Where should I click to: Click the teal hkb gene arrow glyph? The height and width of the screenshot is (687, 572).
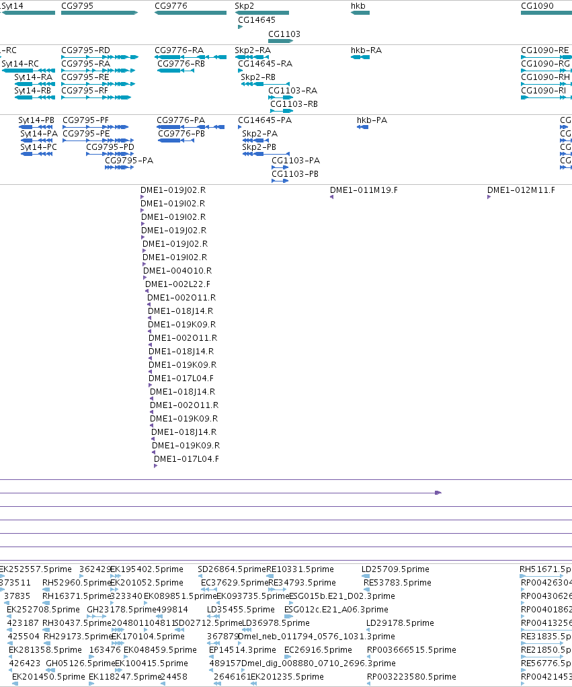click(x=360, y=13)
